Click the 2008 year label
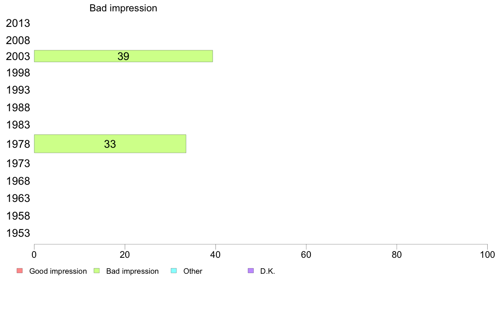Screen dimensions: 499x309 (18, 40)
